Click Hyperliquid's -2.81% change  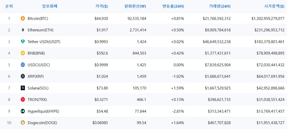click(178, 111)
